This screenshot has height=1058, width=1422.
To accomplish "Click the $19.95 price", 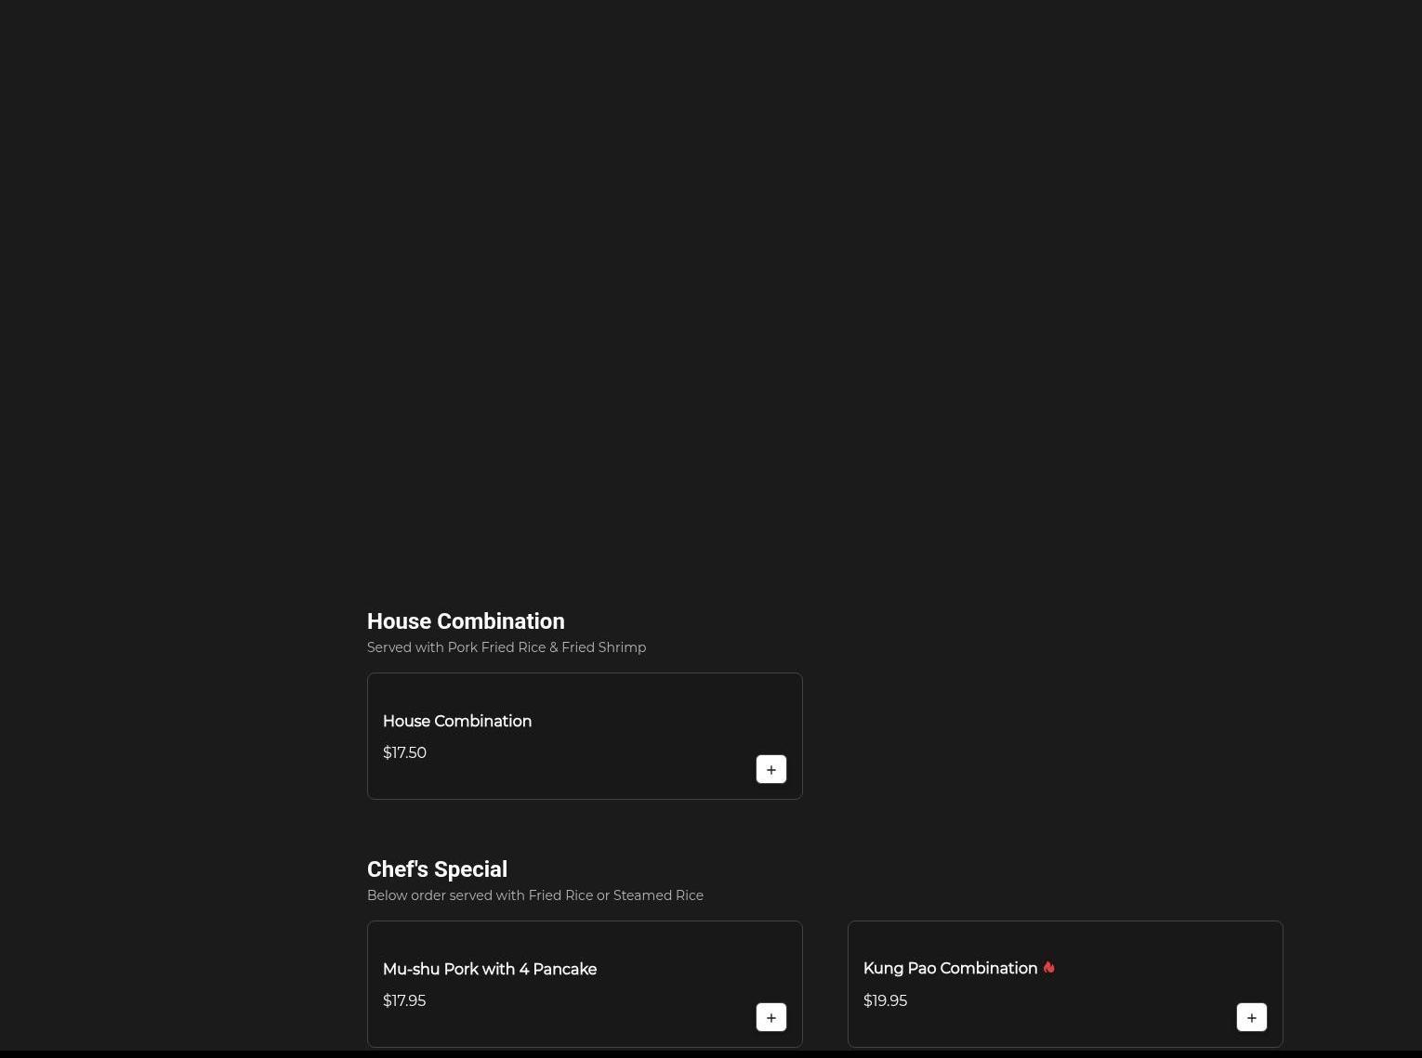I will (885, 1000).
